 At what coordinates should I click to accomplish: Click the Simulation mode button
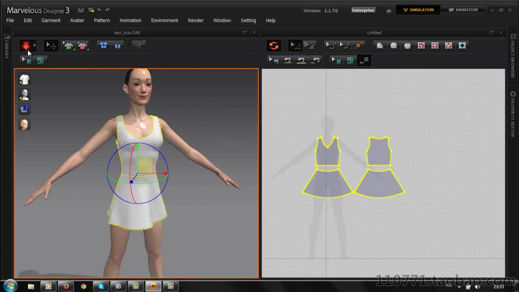click(418, 10)
